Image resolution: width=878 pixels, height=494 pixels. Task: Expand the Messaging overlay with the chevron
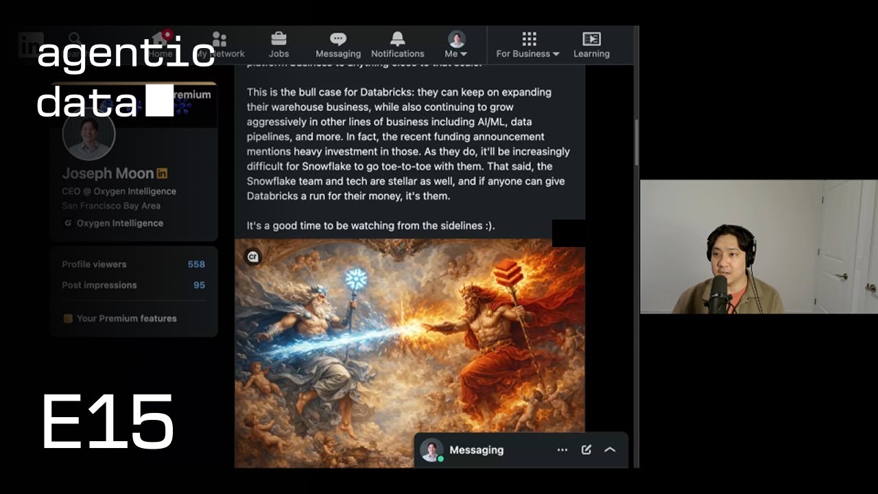[610, 450]
